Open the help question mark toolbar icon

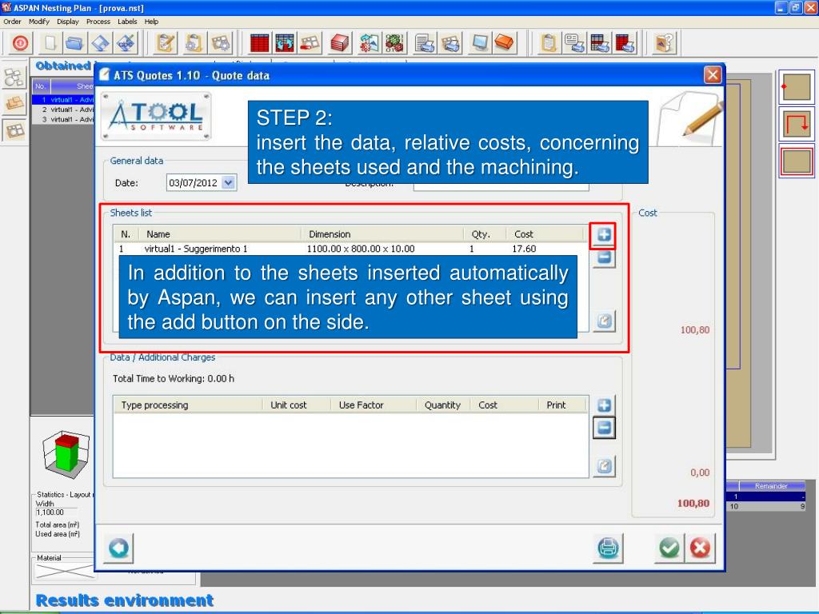(x=665, y=43)
